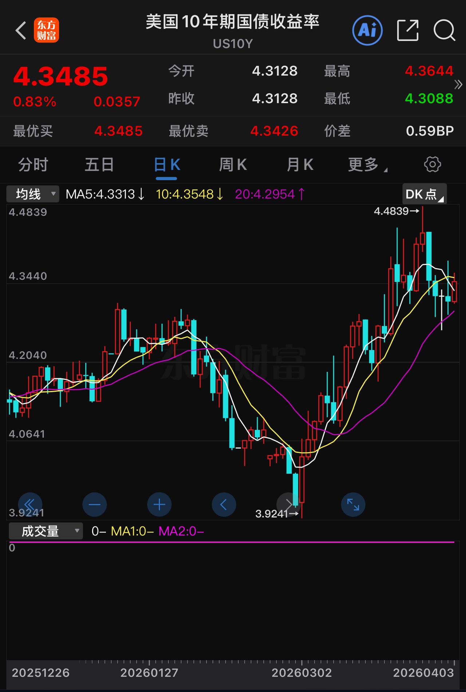466x692 pixels.
Task: Open the 更多 period dropdown
Action: 367,165
